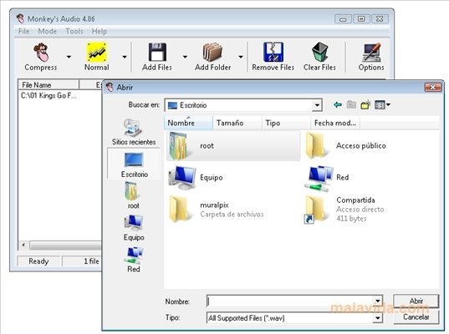Open the Buscar en Escritorio combo box
The width and height of the screenshot is (449, 334).
click(x=243, y=105)
